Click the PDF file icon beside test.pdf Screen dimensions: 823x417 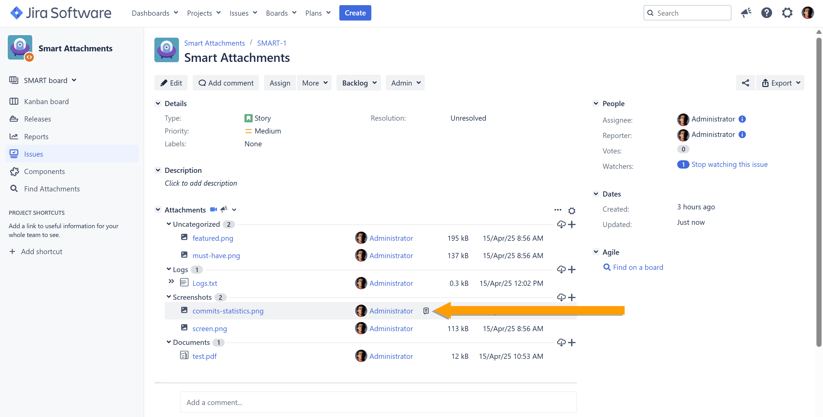click(x=184, y=355)
